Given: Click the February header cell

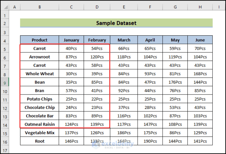Looking at the screenshot, I should pos(97,40).
